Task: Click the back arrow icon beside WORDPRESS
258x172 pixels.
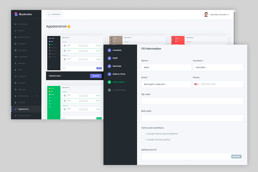Action: click(49, 15)
